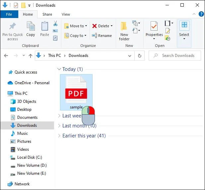
Task: Open the Open-with dropdown in Open group
Action: [169, 23]
